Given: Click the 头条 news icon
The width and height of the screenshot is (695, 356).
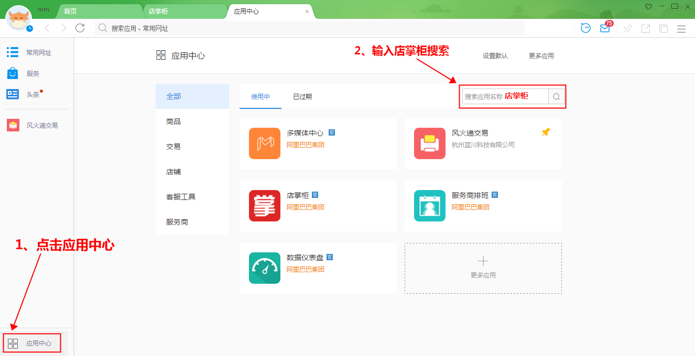Looking at the screenshot, I should pyautogui.click(x=13, y=94).
